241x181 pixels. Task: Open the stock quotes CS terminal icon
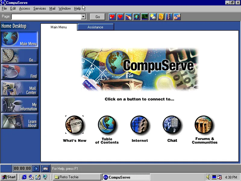(145, 17)
